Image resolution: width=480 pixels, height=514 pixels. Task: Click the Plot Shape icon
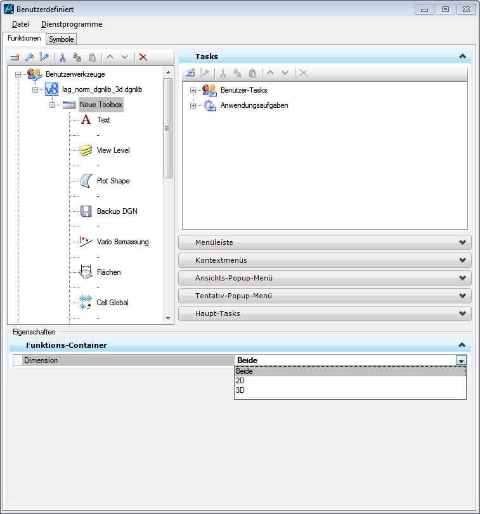pyautogui.click(x=86, y=181)
